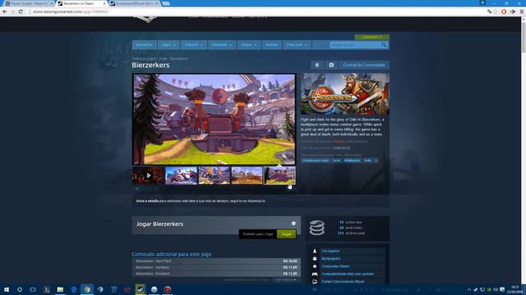Open the third Bierzerkers DLC row
Screen dimensions: 526x295
coord(216,274)
